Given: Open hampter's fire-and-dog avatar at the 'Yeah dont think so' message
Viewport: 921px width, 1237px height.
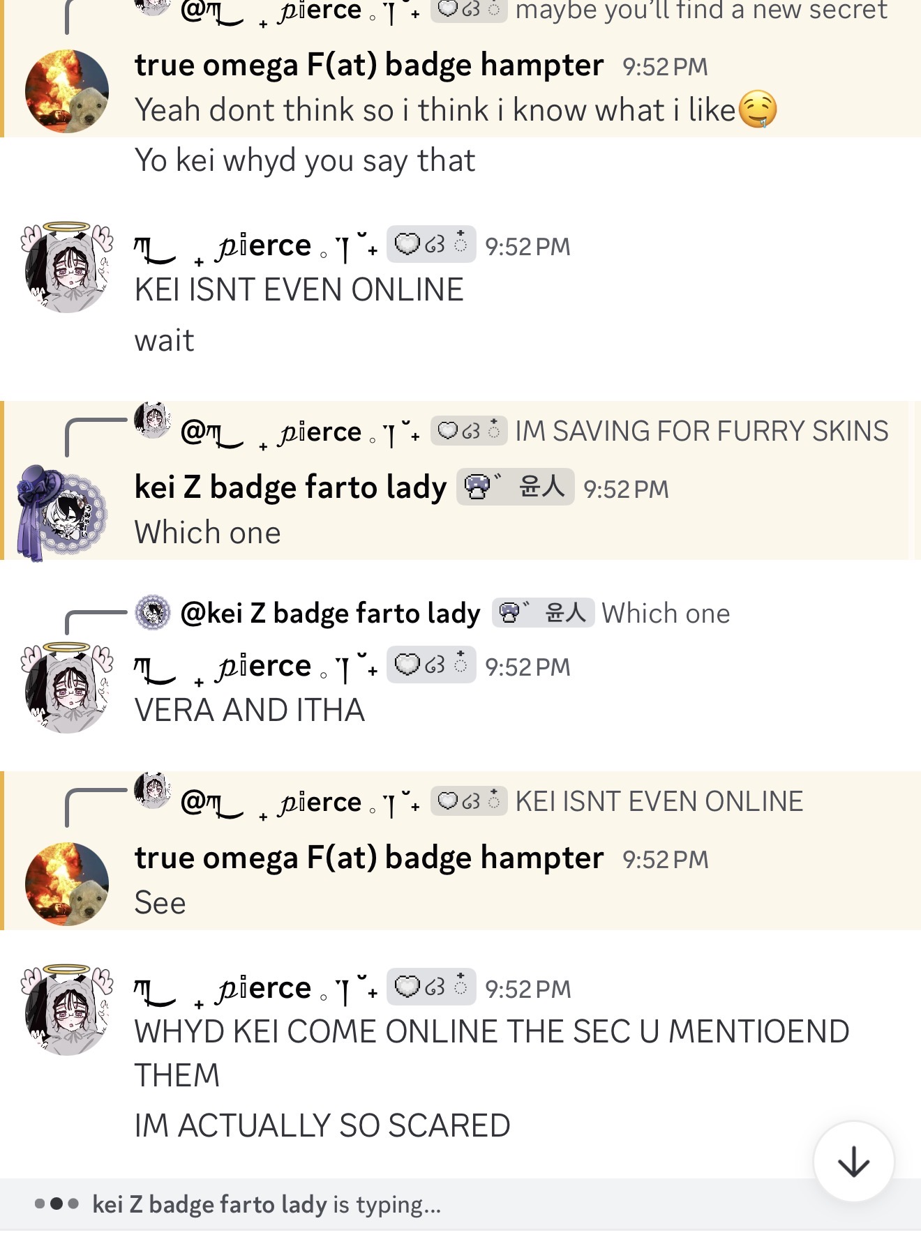Looking at the screenshot, I should tap(67, 91).
